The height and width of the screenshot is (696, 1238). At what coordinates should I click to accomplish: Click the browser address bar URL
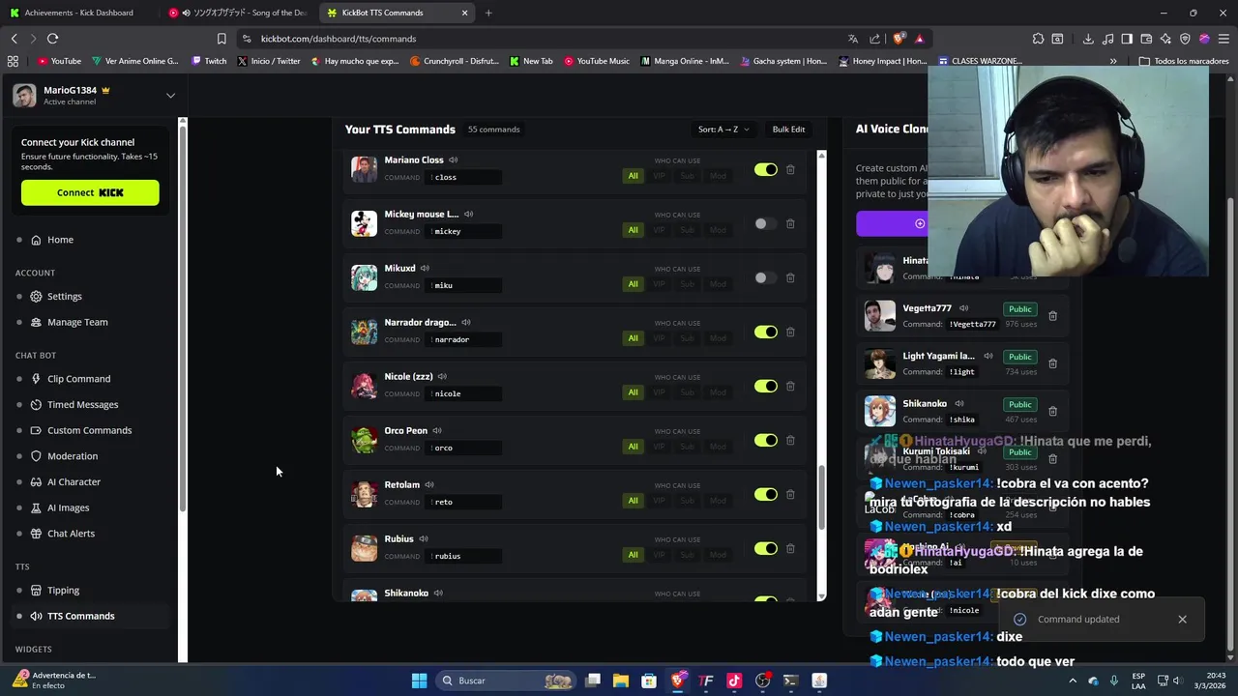[x=339, y=39]
